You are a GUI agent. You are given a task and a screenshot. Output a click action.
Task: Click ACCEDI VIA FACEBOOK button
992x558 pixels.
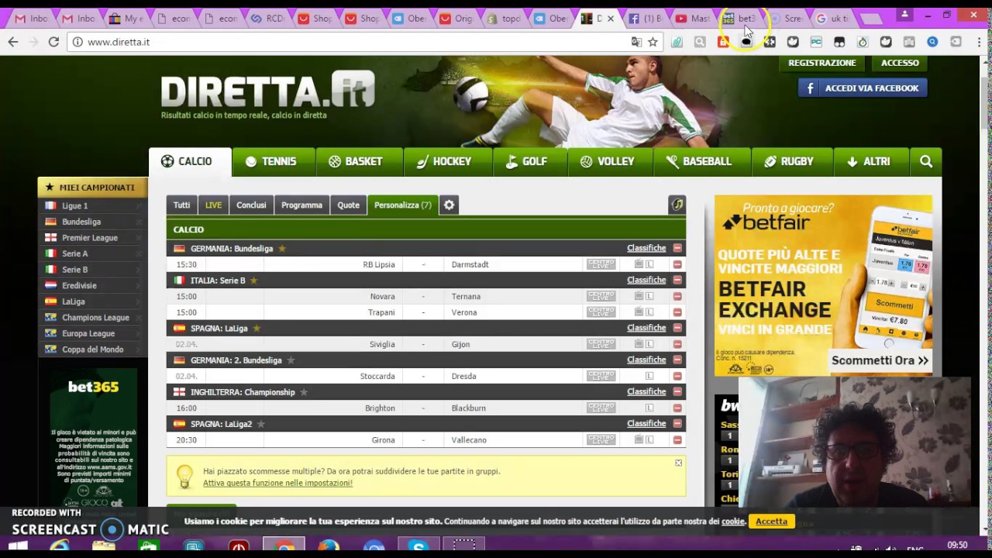pyautogui.click(x=863, y=88)
